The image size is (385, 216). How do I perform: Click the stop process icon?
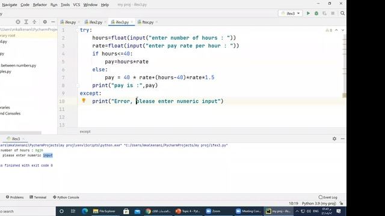(333, 13)
